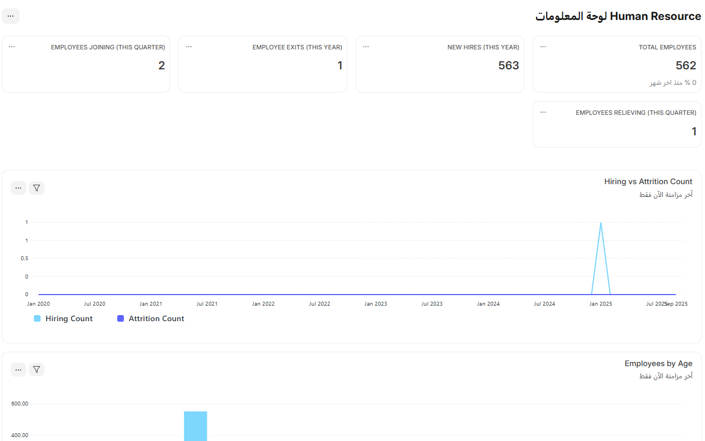Screen dimensions: 705x441
Task: Open Employees by Age chart options menu
Action: pyautogui.click(x=18, y=369)
